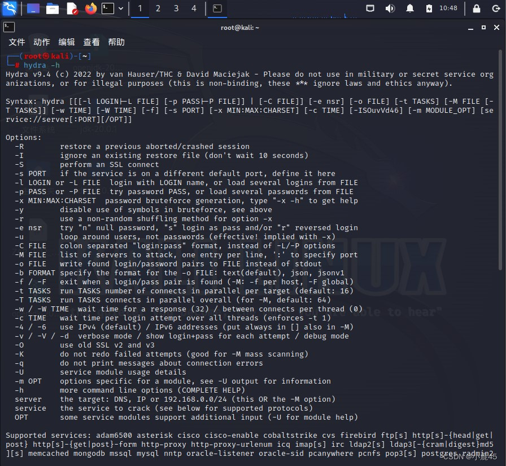The height and width of the screenshot is (466, 506).
Task: Close the root@kali terminal window
Action: [496, 28]
